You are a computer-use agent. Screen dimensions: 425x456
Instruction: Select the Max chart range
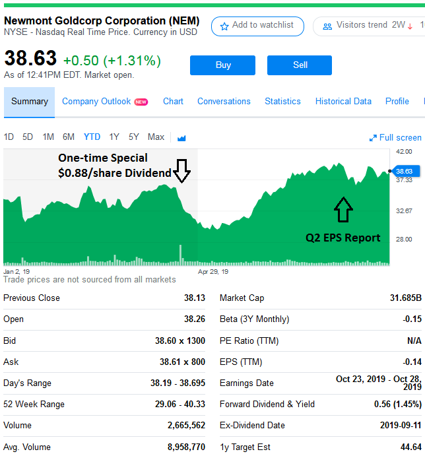point(156,137)
